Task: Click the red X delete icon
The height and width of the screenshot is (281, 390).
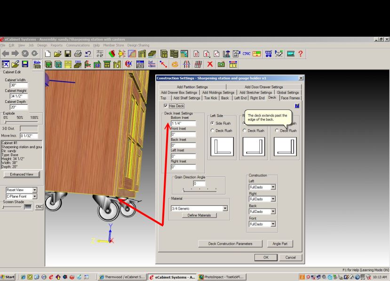Action: point(210,64)
